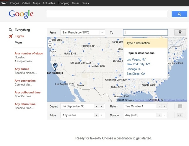Open the calendar view icon beside Return
The height and width of the screenshot is (146, 189).
point(180,106)
